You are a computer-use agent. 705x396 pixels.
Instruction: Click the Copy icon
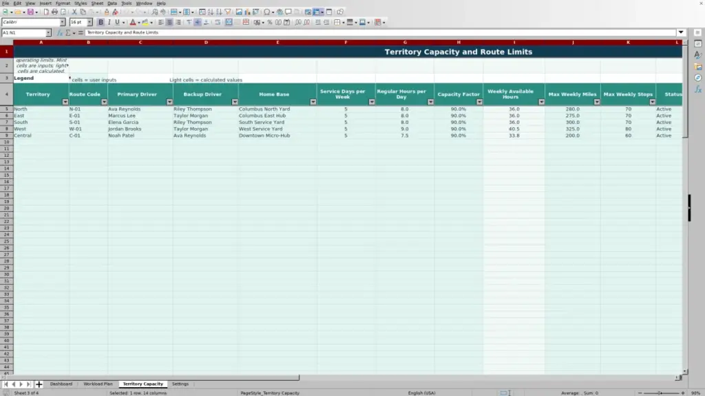click(83, 12)
